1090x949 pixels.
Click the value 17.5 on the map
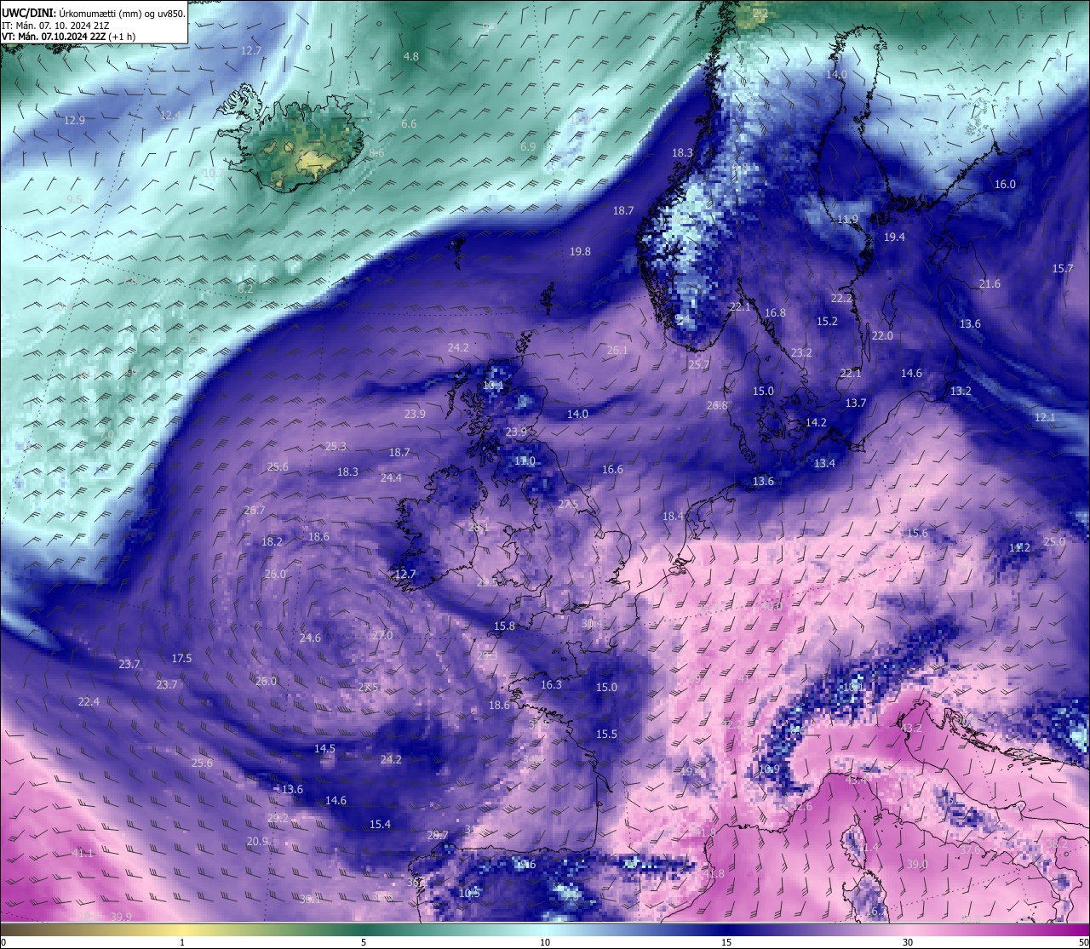click(181, 659)
